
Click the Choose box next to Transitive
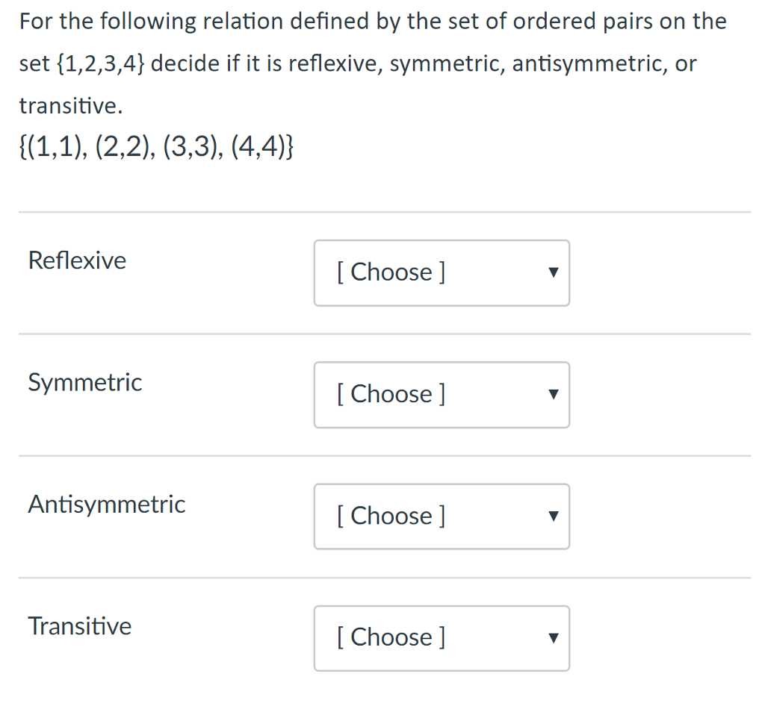click(442, 638)
